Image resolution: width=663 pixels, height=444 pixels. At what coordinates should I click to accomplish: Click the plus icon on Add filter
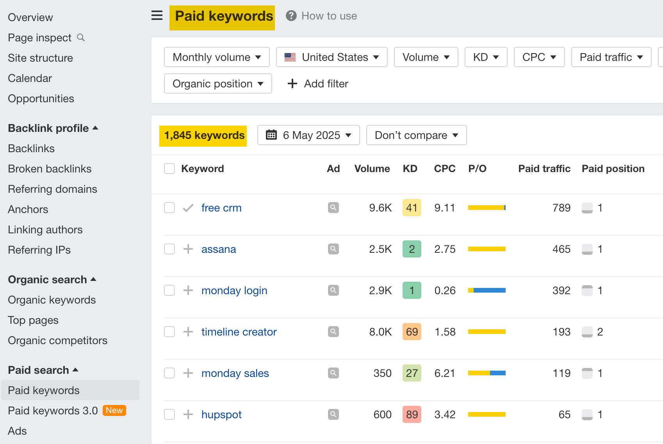click(292, 83)
